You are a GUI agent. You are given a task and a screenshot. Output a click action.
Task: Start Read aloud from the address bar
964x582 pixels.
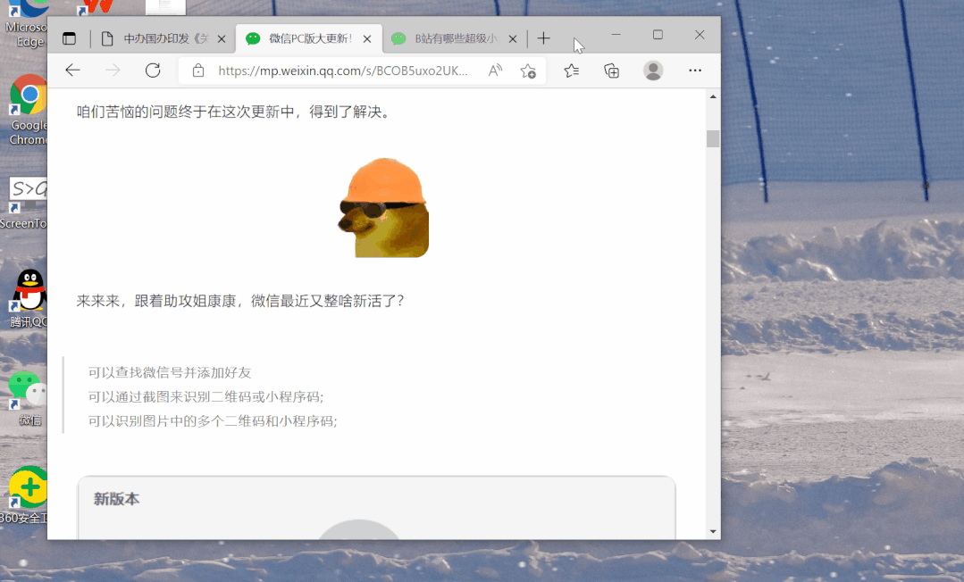[494, 70]
